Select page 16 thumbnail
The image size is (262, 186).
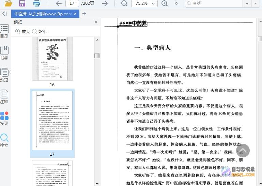pyautogui.click(x=52, y=59)
